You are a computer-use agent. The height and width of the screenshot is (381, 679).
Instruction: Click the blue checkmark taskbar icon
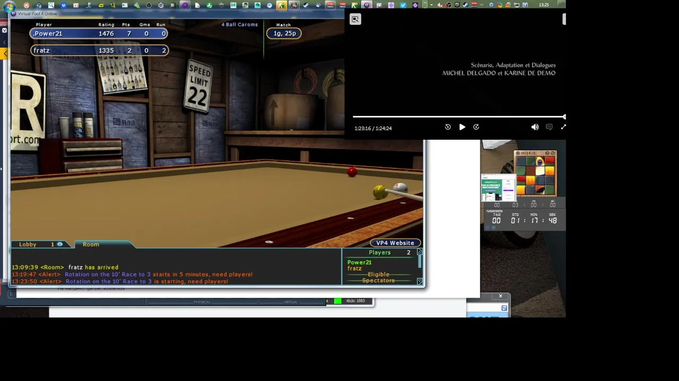(403, 5)
